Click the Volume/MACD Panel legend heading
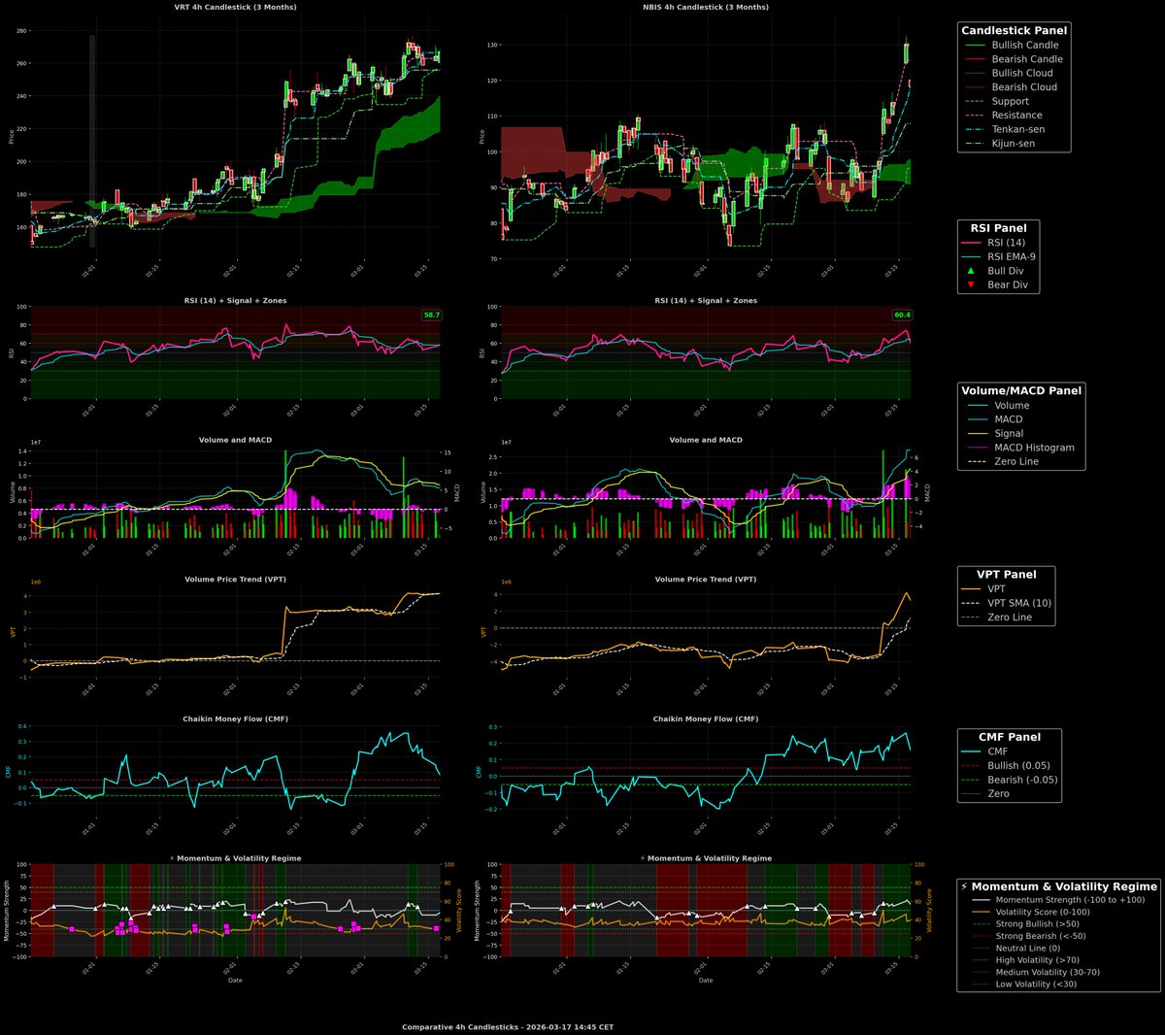The image size is (1165, 1035). pyautogui.click(x=1021, y=390)
